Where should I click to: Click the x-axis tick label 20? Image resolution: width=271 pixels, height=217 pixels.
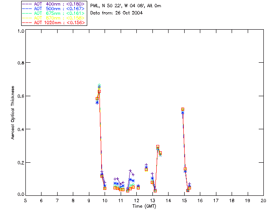[263, 200]
